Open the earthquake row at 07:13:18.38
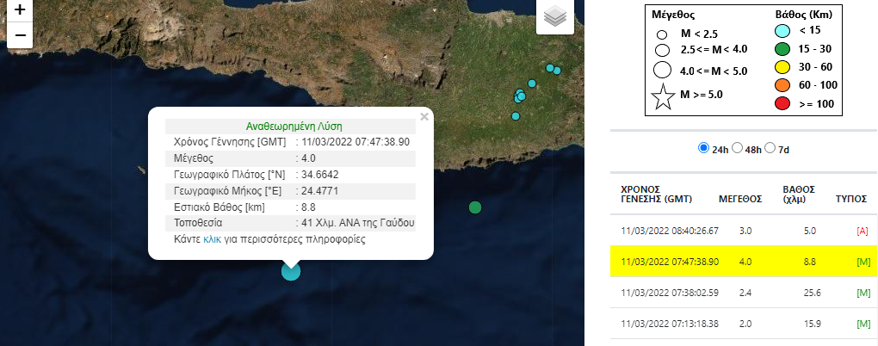 (x=745, y=324)
